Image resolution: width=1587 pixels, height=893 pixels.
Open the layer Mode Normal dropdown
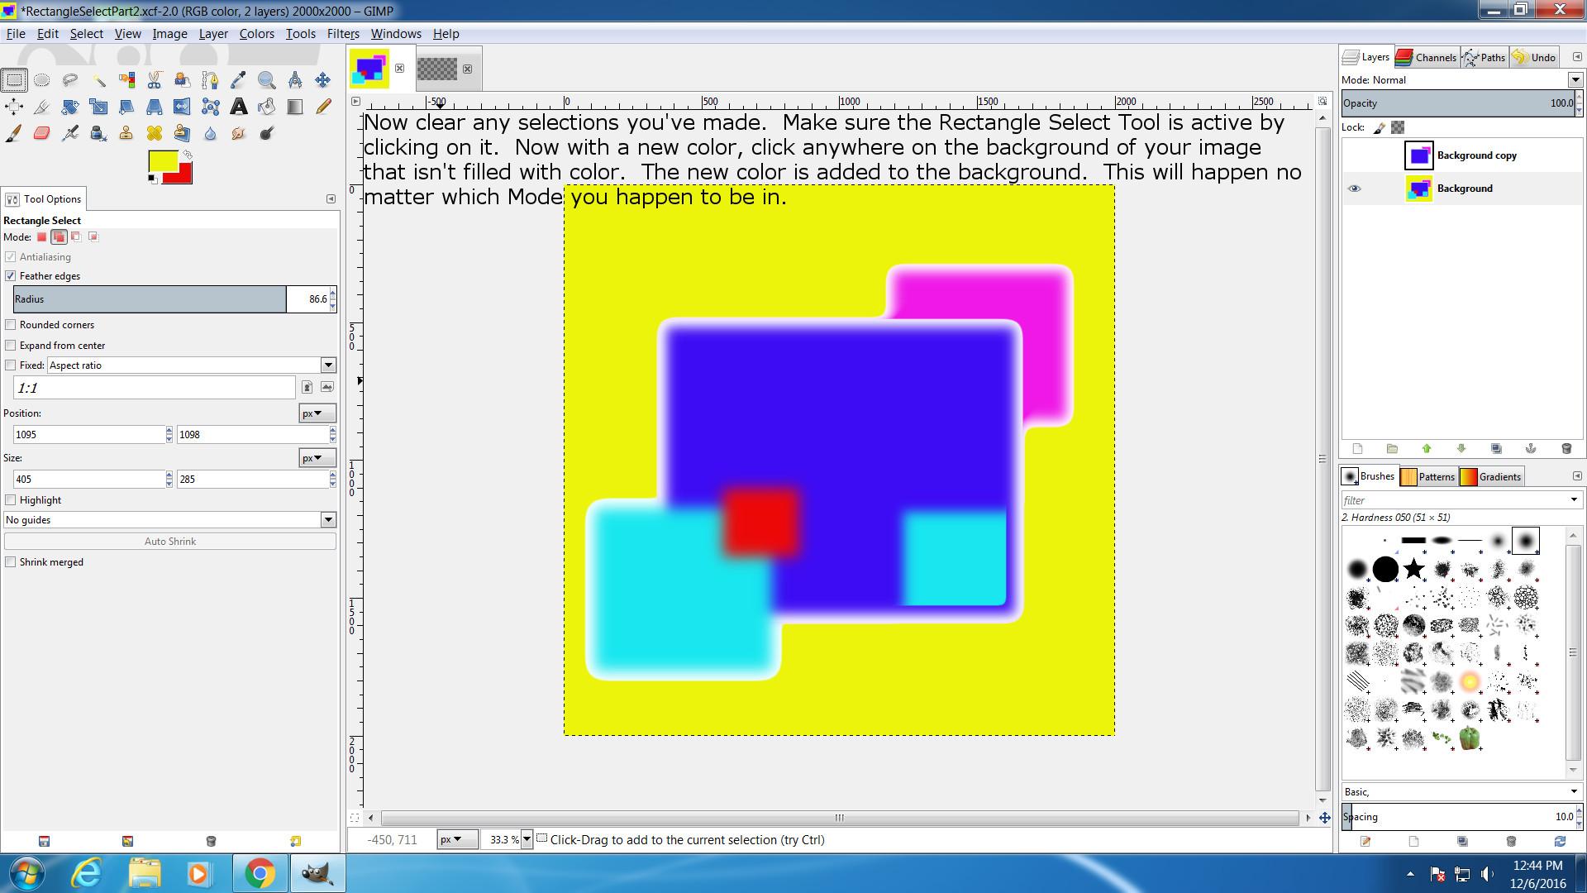(1575, 80)
